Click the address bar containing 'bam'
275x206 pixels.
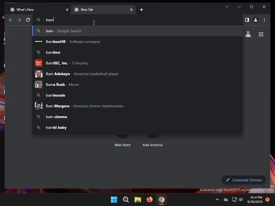click(138, 20)
